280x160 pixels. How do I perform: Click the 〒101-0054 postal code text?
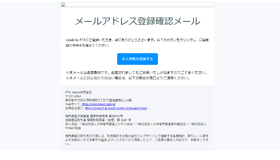point(73,96)
